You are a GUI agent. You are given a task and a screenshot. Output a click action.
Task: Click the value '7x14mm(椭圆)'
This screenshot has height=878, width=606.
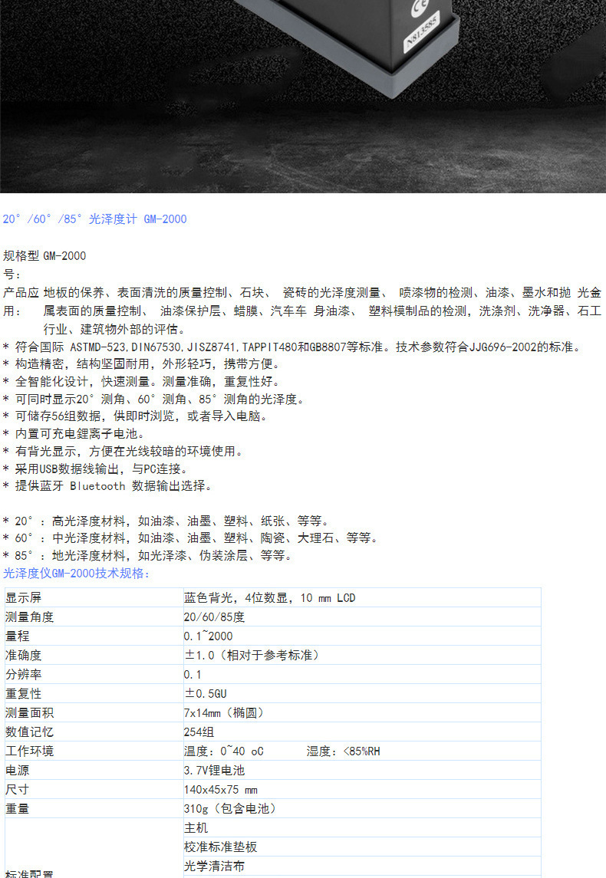tap(362, 713)
